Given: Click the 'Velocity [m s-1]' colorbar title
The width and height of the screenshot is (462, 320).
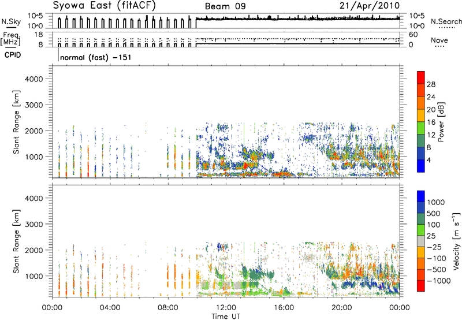Looking at the screenshot, I should (x=456, y=241).
